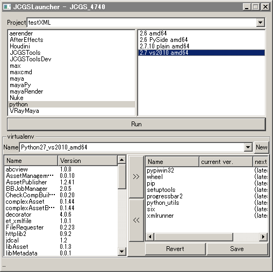Select abcview package row

61,169
